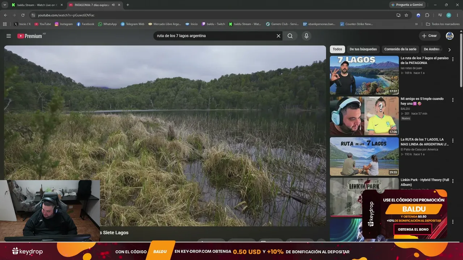Visit the las rutas de juan channel
The width and height of the screenshot is (463, 260).
click(x=411, y=68)
